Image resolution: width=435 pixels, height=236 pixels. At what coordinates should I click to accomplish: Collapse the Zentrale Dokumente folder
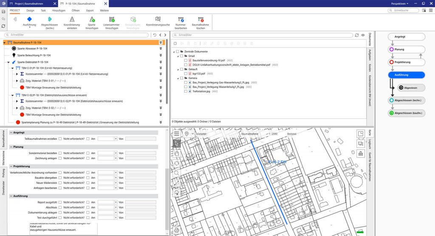click(173, 51)
